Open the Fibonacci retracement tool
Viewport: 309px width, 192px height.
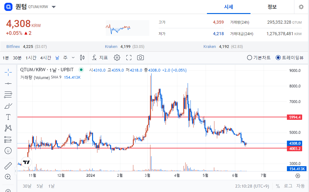tap(8, 95)
